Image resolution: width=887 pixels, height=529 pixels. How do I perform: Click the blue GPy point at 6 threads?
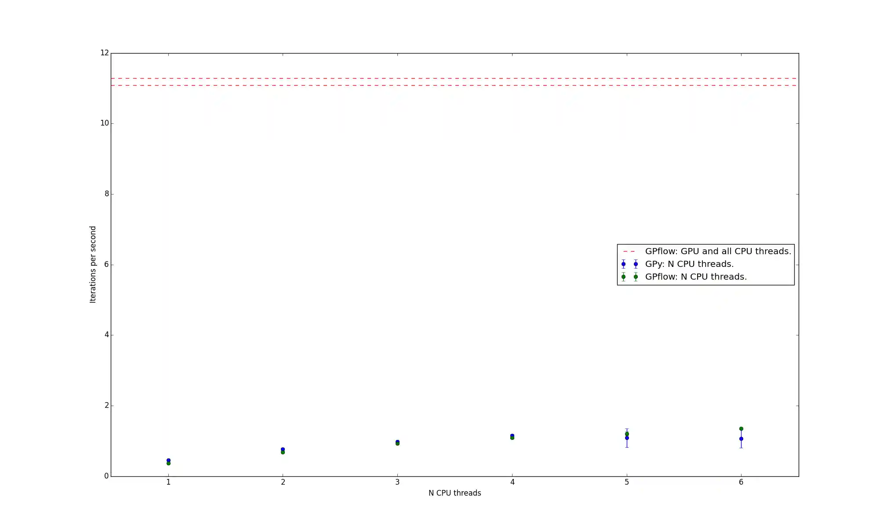741,439
